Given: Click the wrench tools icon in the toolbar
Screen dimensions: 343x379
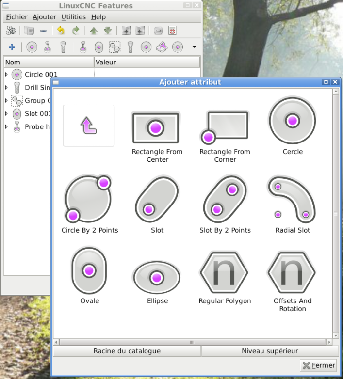Looking at the screenshot, I should coord(162,47).
